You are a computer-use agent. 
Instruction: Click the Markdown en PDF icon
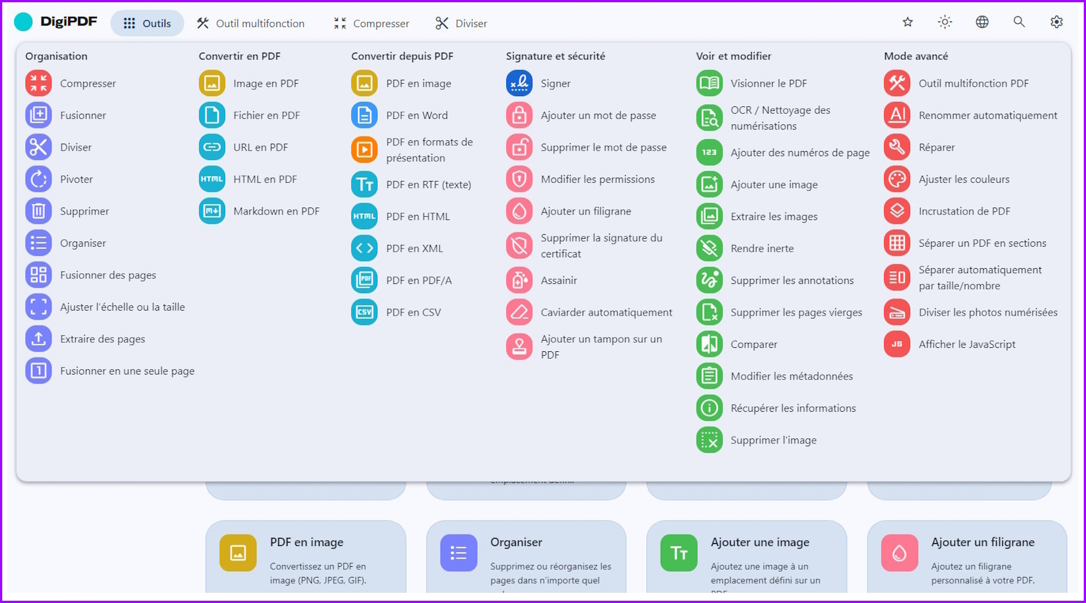click(x=212, y=212)
